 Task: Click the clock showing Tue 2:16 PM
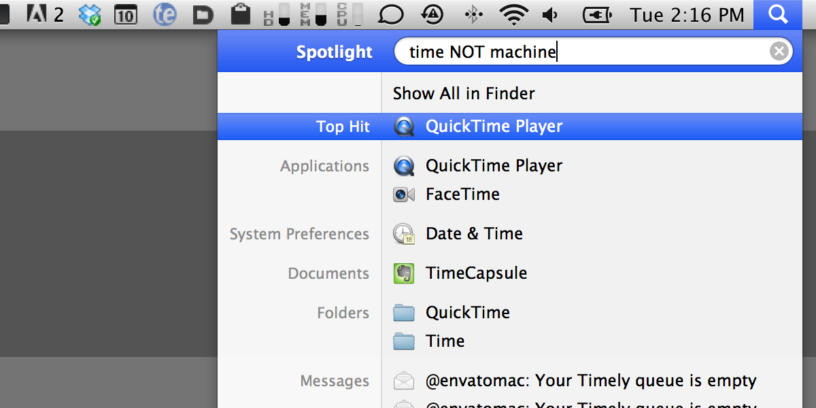tap(687, 14)
